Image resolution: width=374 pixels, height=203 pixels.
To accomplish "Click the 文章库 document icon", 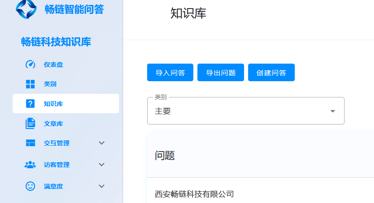I will click(30, 123).
